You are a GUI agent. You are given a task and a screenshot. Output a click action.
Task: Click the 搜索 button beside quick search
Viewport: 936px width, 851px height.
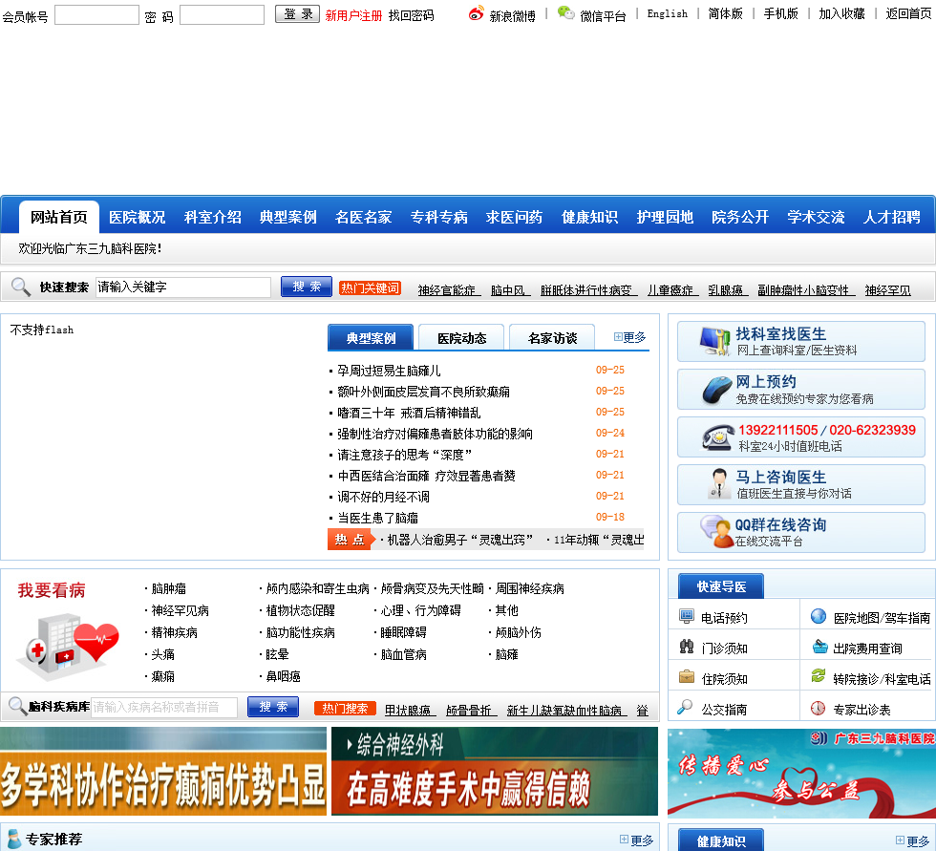pyautogui.click(x=307, y=287)
